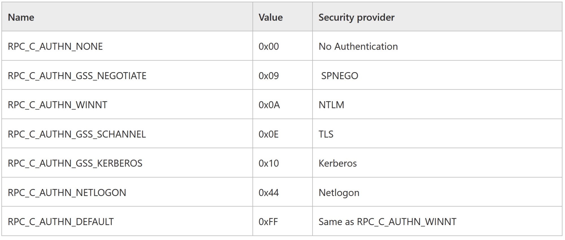This screenshot has width=565, height=240.
Task: Click the 0x0E value cell
Action: 269,134
